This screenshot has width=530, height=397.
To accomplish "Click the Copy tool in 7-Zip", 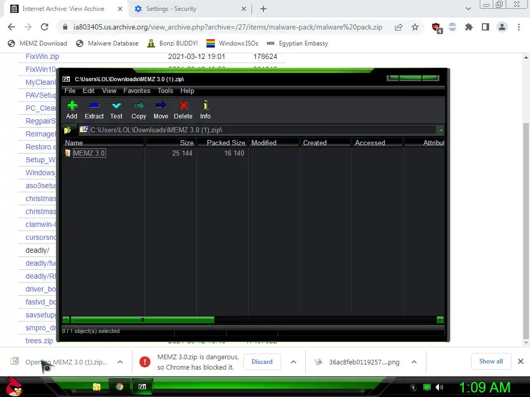I will [x=139, y=110].
